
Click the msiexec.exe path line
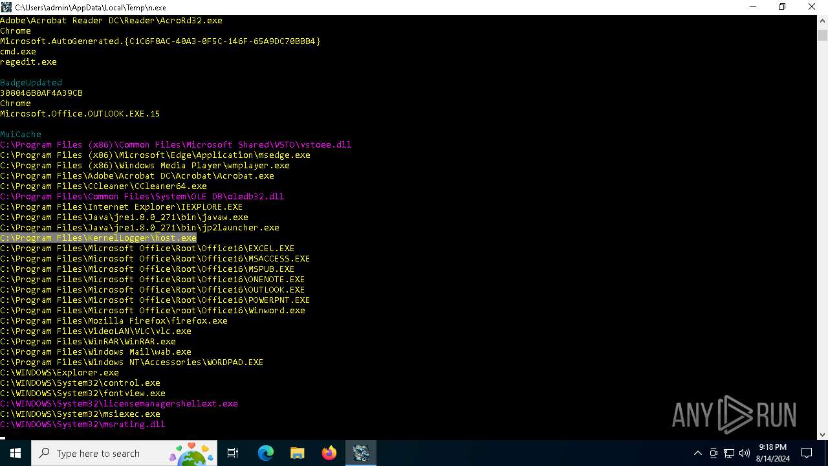pos(80,414)
